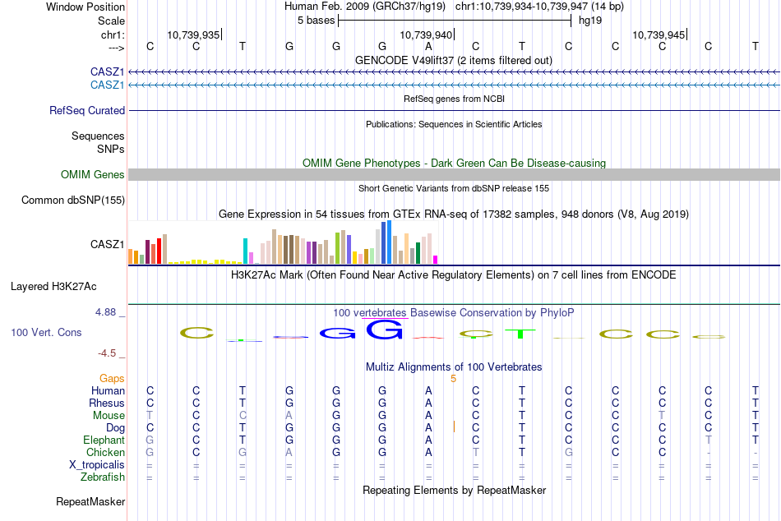Click Human Feb. 2009 (GRCh37/hg19) assembly text
The height and width of the screenshot is (521, 781).
365,7
